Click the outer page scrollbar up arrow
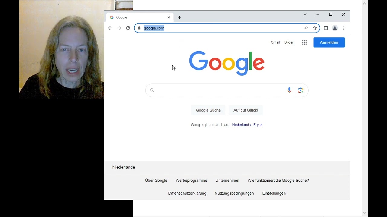This screenshot has width=387, height=217. click(x=365, y=4)
